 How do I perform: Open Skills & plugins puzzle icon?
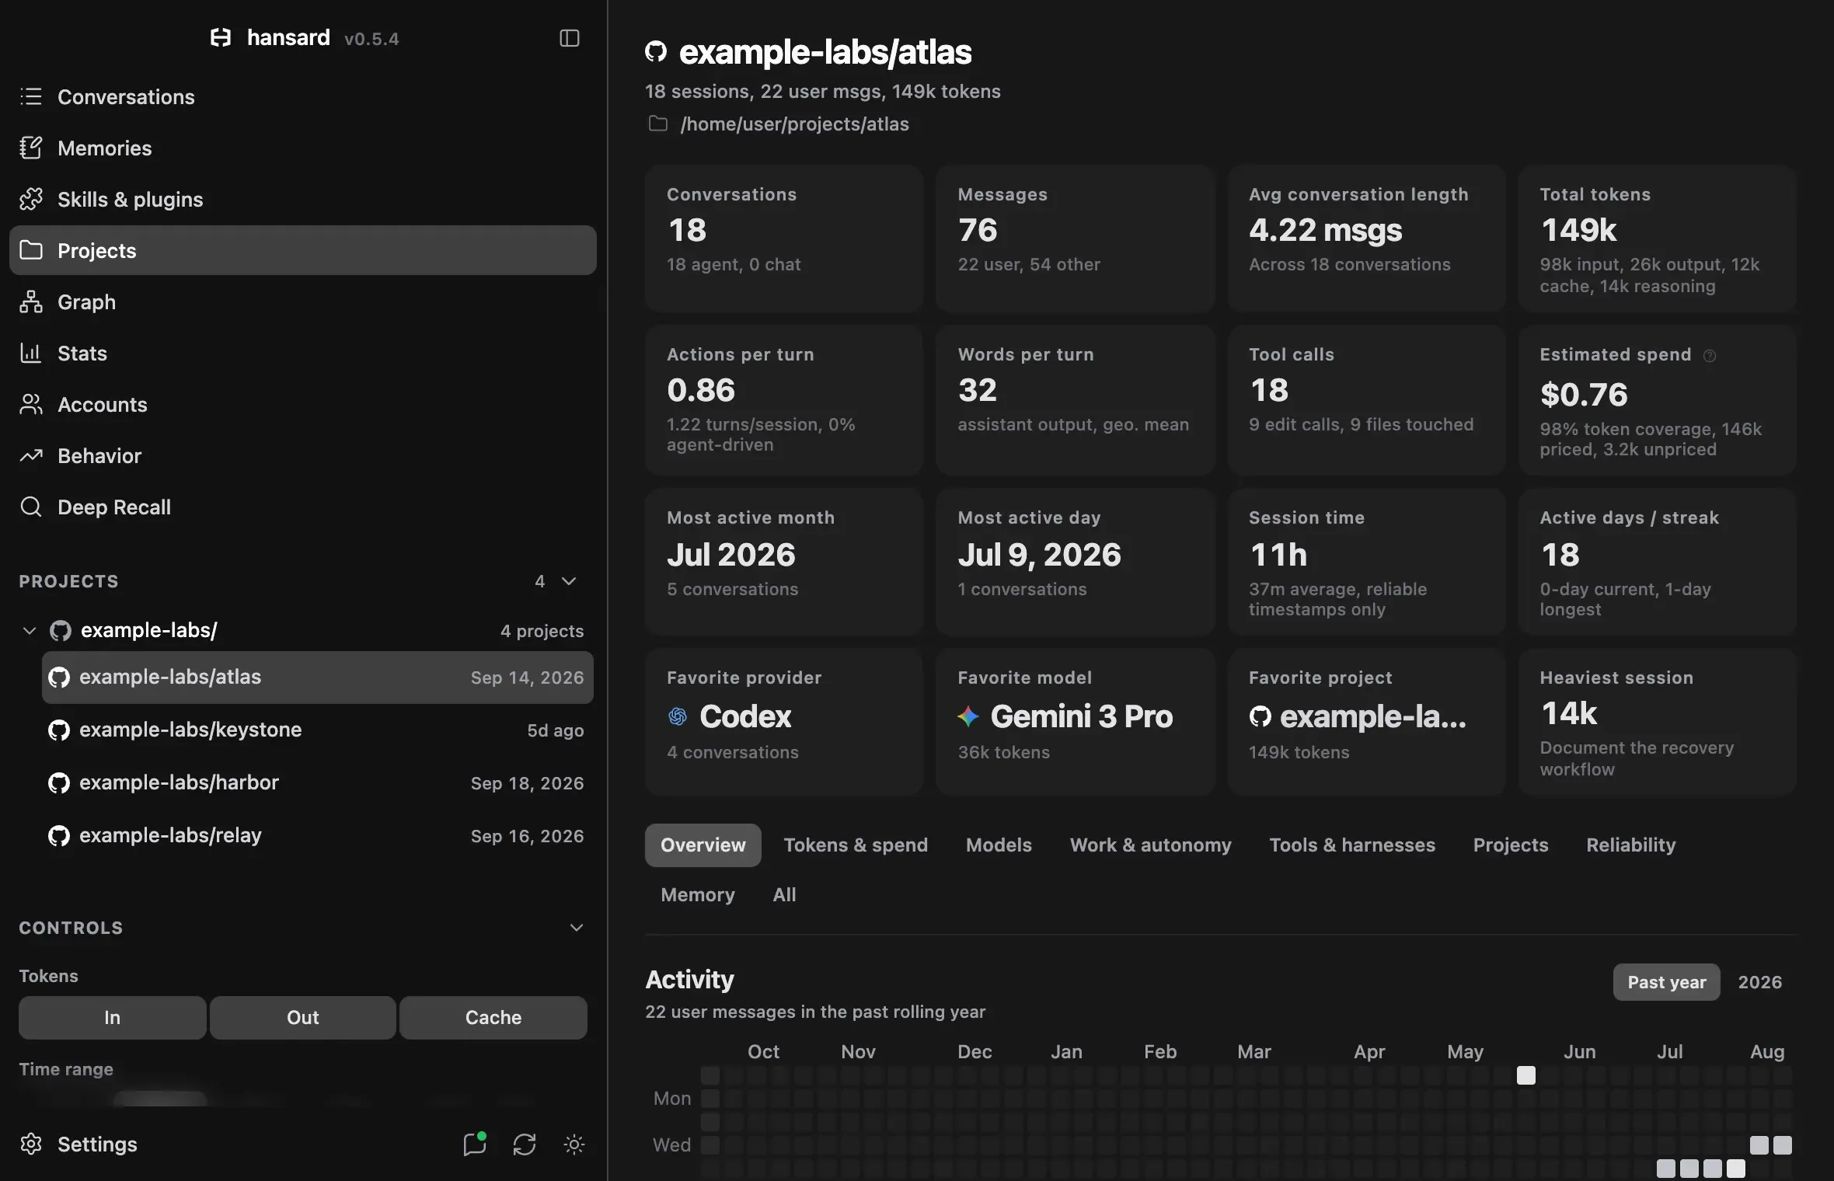click(x=31, y=199)
